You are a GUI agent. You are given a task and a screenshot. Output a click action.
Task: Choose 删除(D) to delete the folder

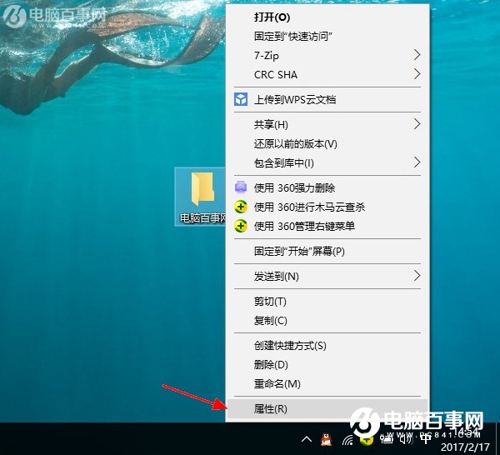point(327,364)
